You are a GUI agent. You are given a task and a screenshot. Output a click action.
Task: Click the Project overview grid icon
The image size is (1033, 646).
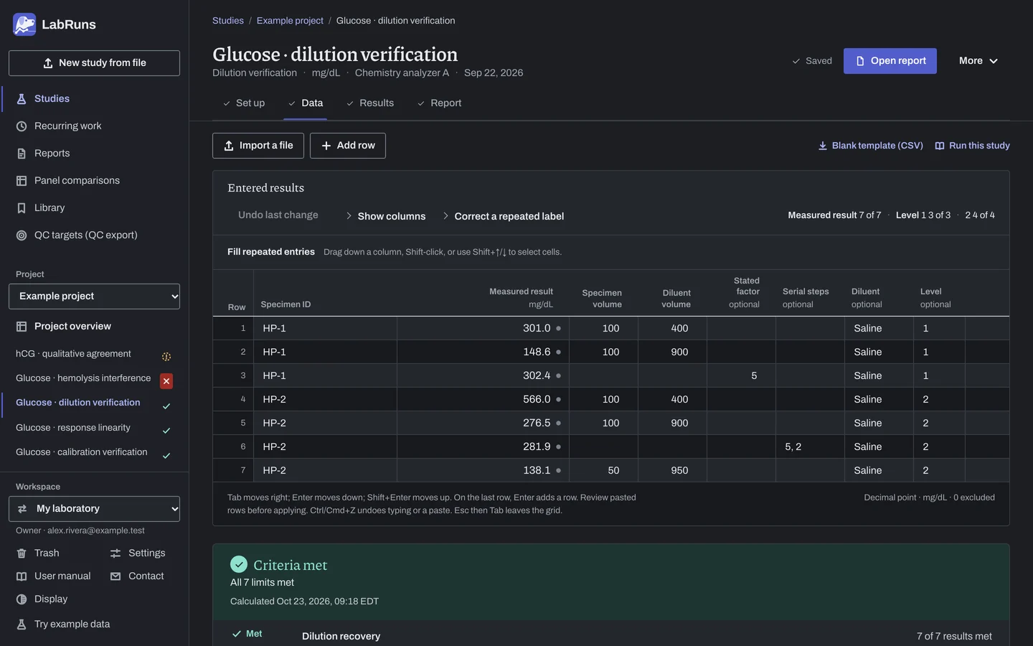22,327
